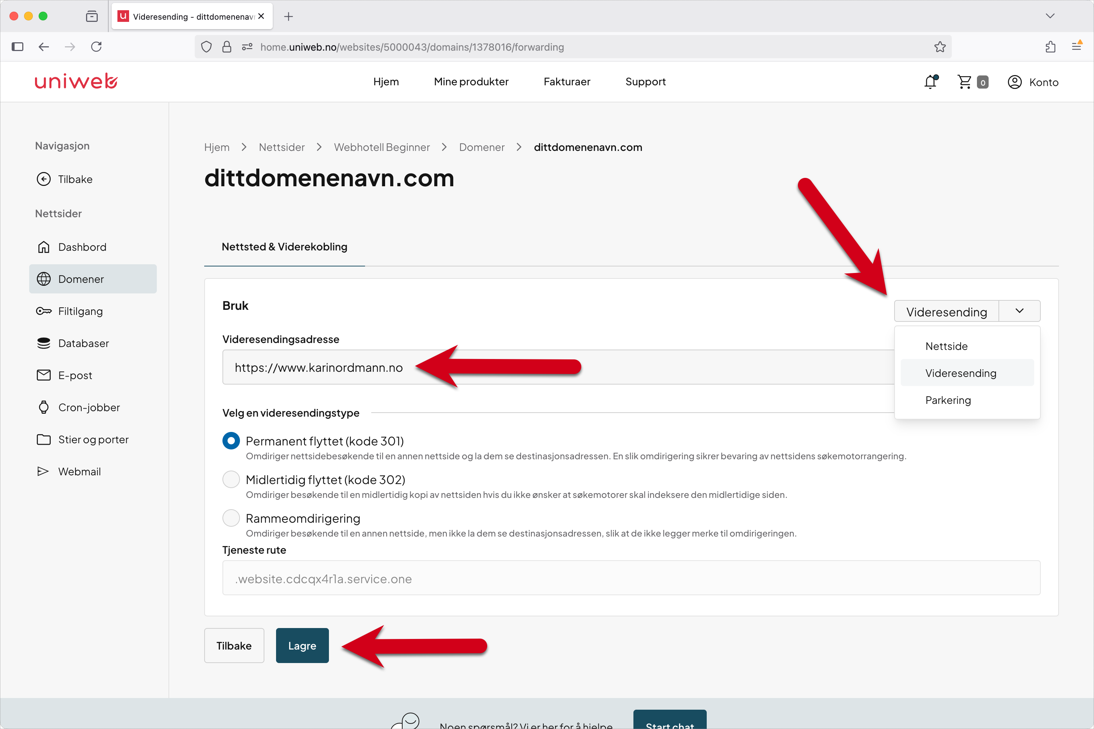Click the Tjeneste rute field
The width and height of the screenshot is (1094, 729).
[631, 578]
